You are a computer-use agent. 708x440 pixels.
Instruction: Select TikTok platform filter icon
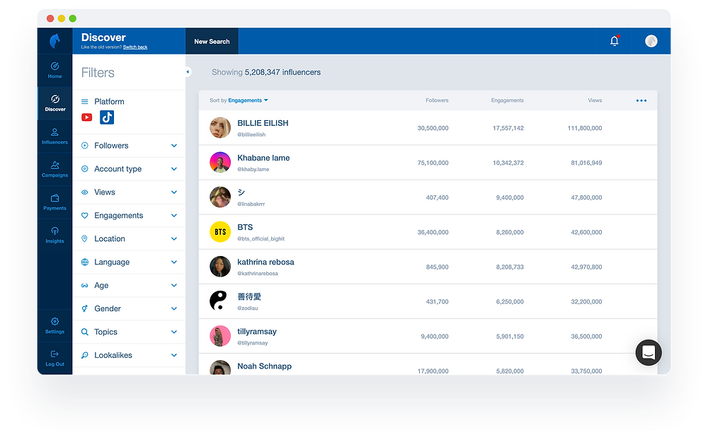(107, 117)
